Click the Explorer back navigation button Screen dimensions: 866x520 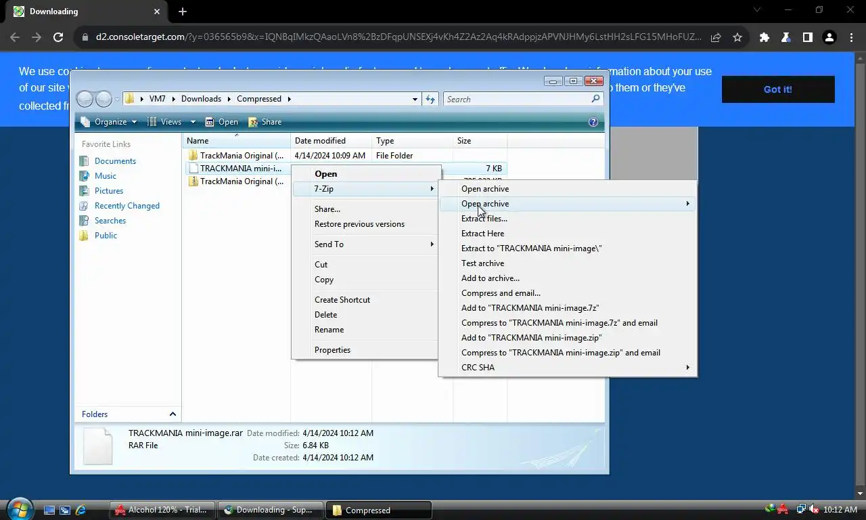tap(85, 100)
